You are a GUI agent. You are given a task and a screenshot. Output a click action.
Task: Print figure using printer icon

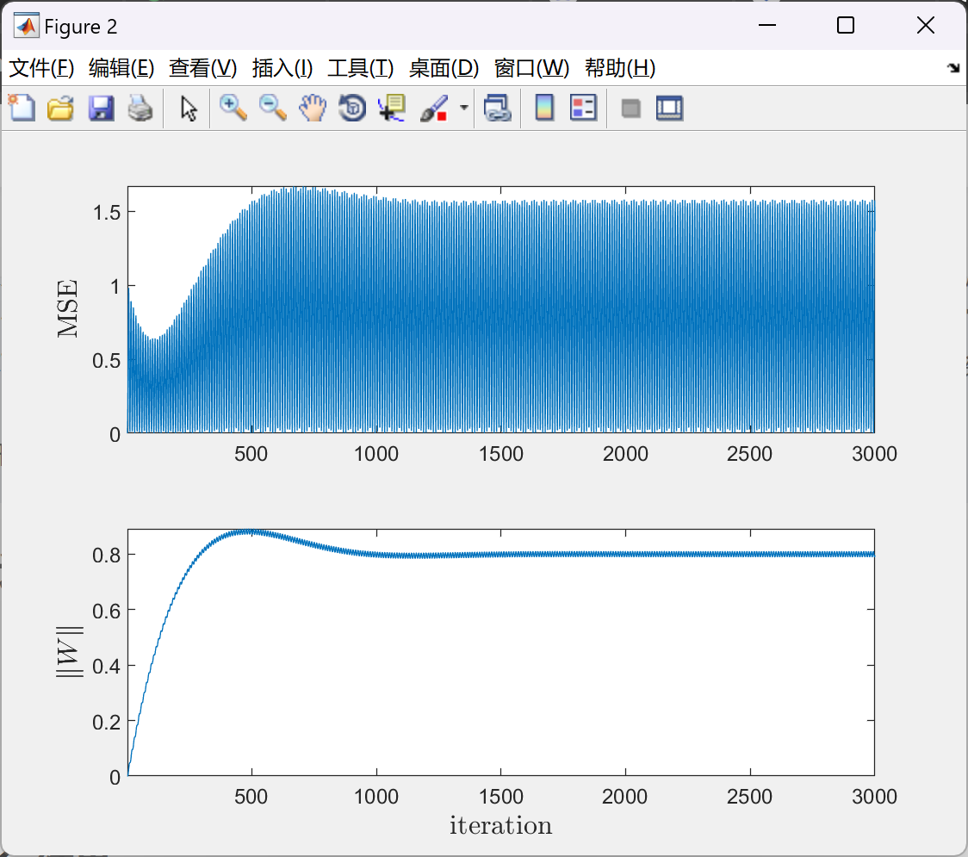pos(140,108)
